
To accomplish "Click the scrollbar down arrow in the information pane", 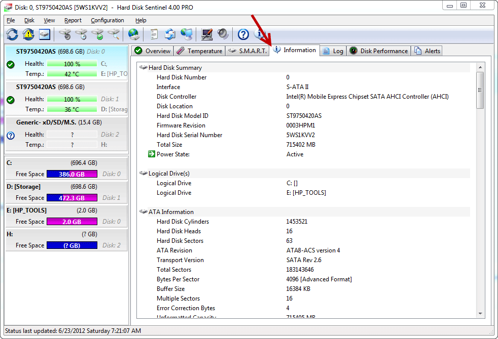I will coord(480,314).
